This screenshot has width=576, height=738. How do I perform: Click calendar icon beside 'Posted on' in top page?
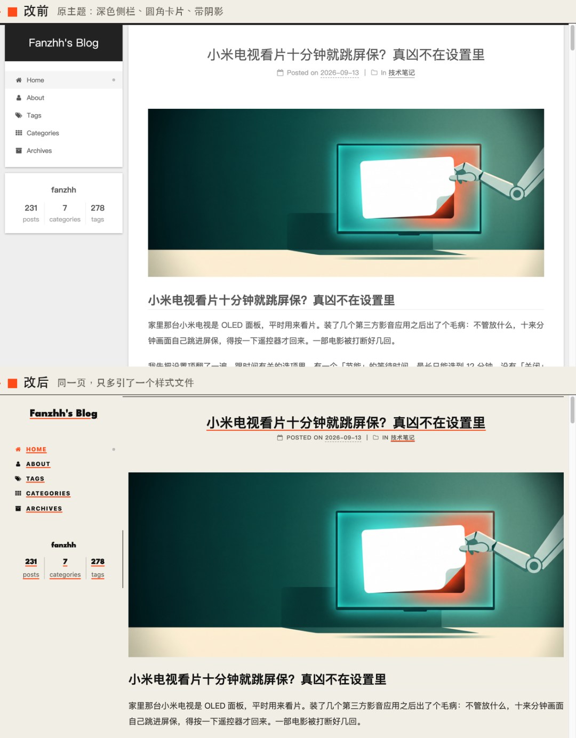280,73
